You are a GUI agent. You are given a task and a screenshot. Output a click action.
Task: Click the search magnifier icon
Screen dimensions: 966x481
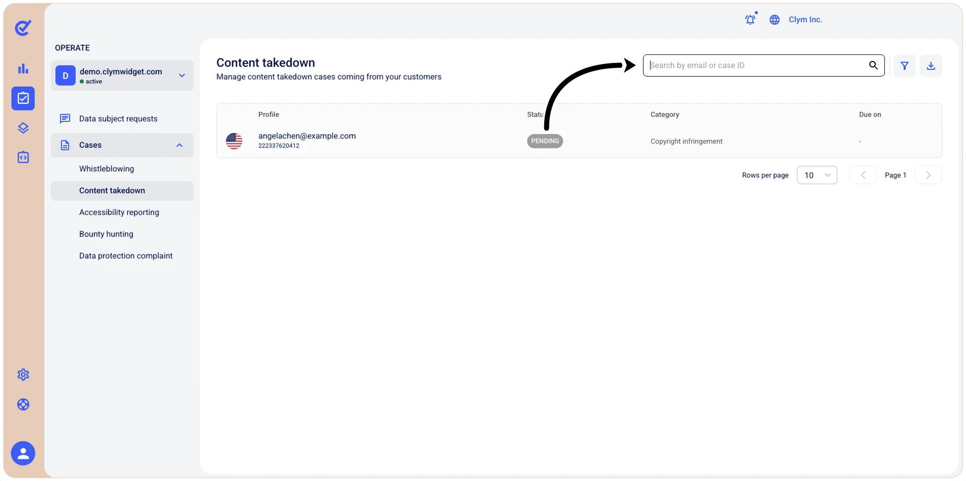(x=873, y=65)
